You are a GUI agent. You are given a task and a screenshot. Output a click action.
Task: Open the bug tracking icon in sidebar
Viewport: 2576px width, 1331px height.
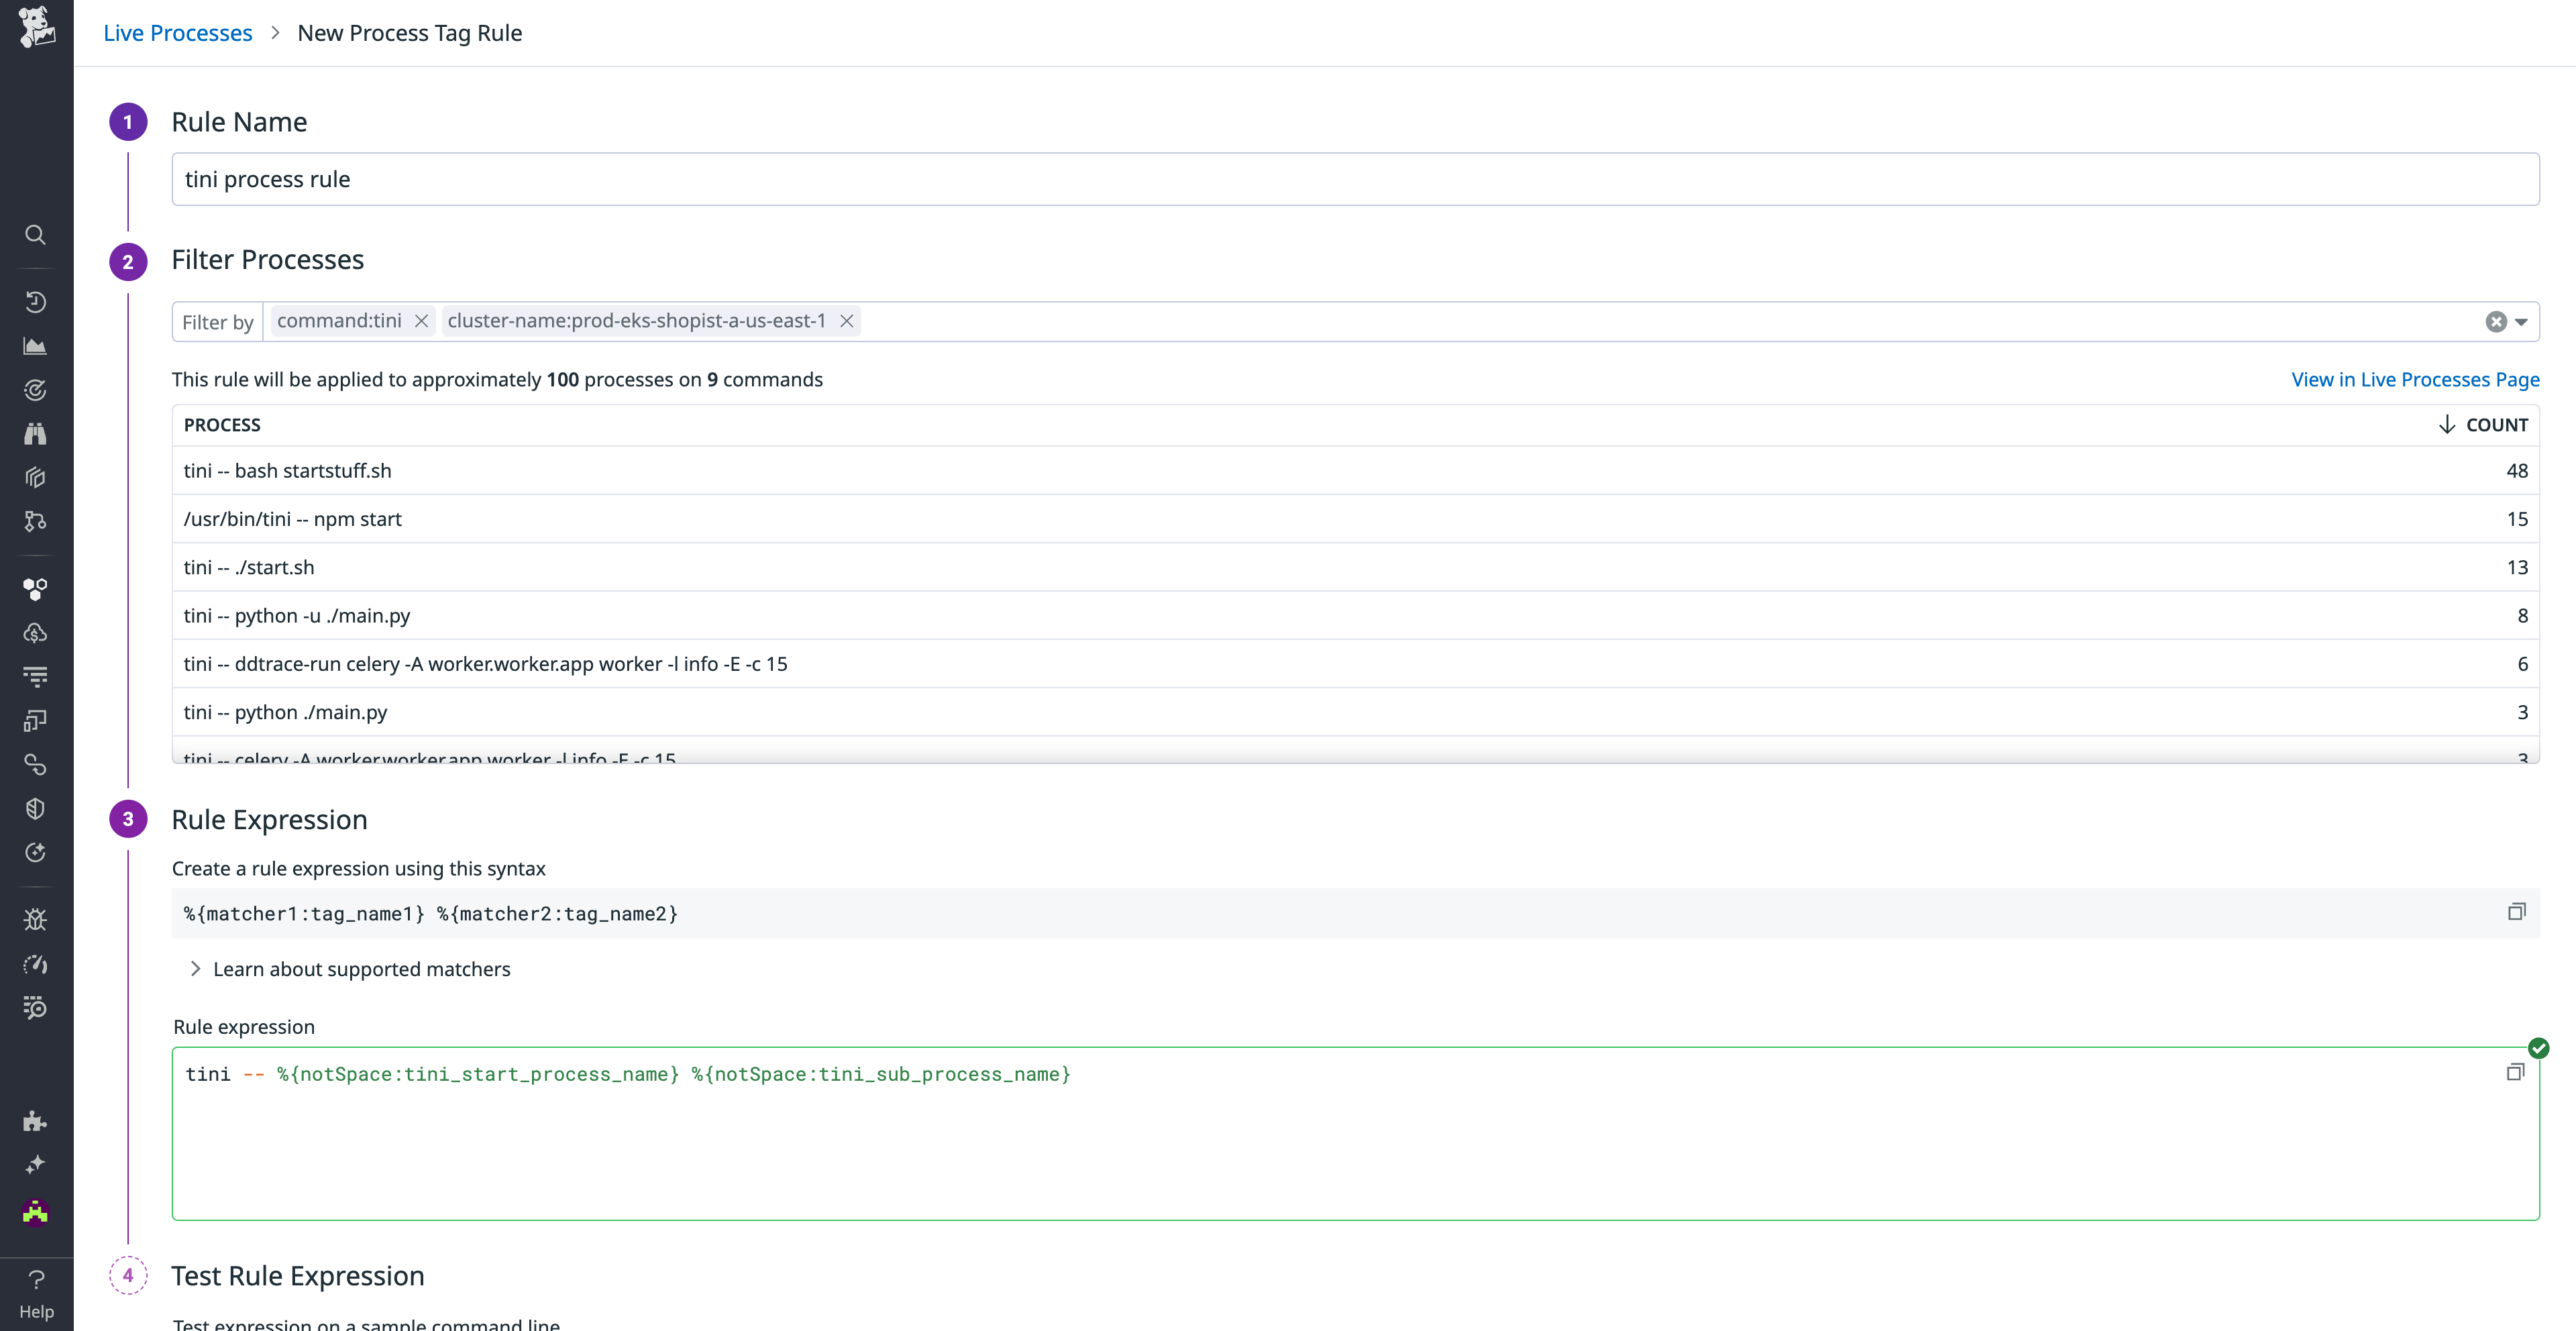point(36,918)
